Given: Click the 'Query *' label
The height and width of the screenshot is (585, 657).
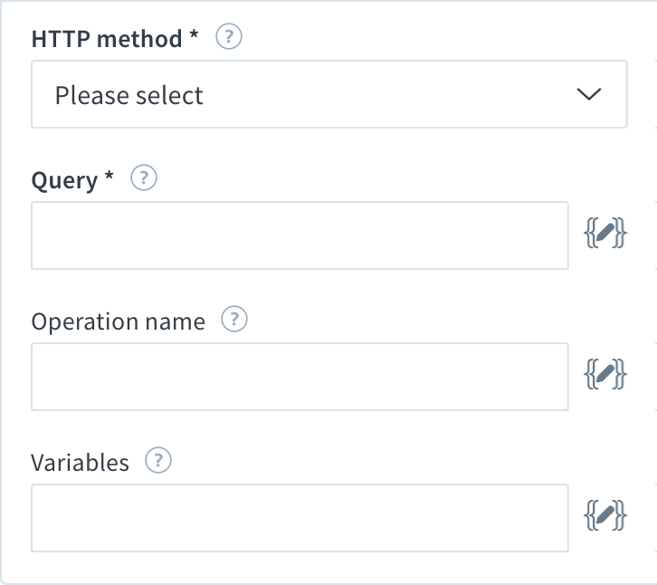Looking at the screenshot, I should (x=72, y=180).
